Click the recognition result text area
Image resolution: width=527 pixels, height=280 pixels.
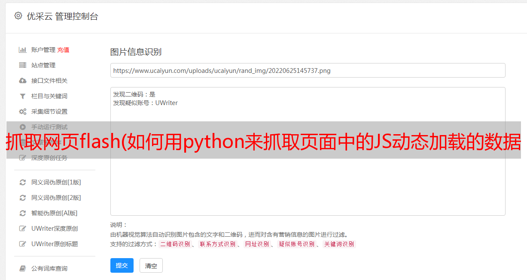308,151
